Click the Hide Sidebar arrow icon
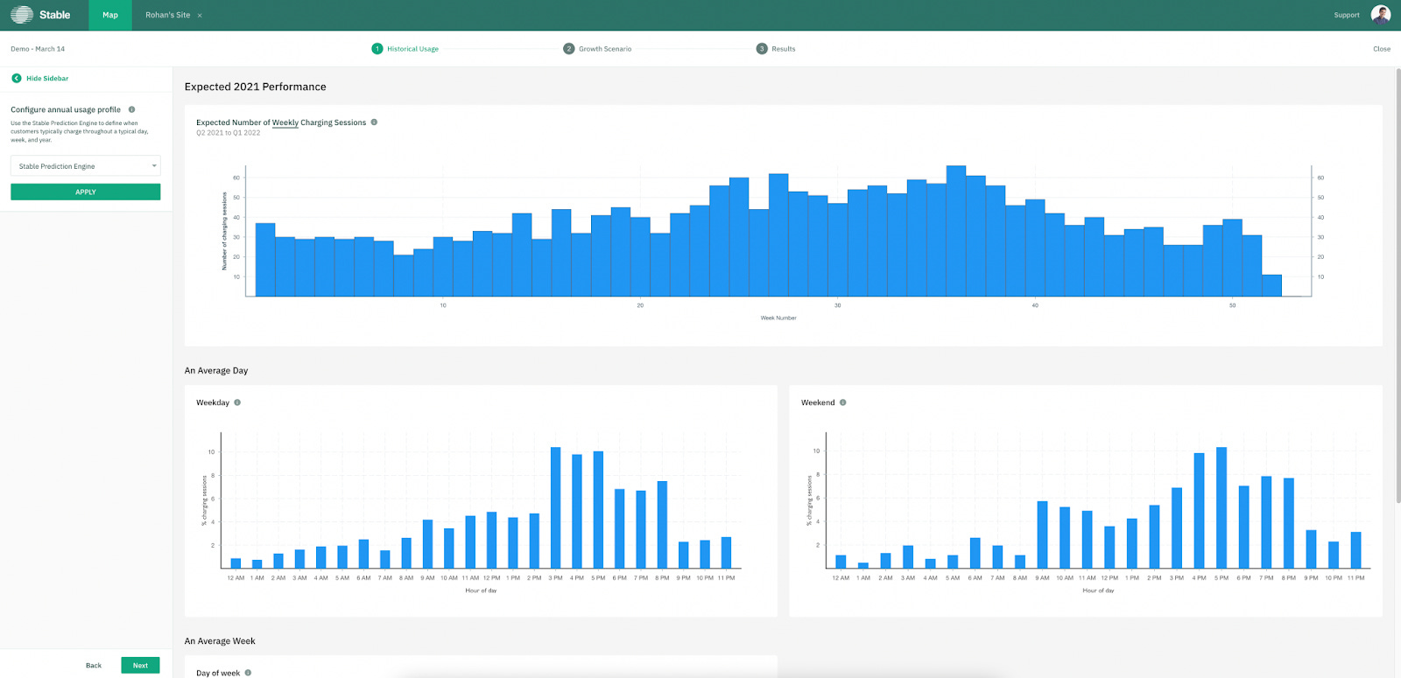1401x678 pixels. 17,79
